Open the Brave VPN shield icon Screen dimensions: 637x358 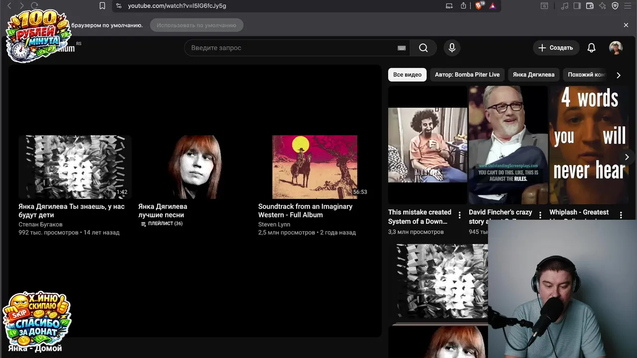[615, 6]
